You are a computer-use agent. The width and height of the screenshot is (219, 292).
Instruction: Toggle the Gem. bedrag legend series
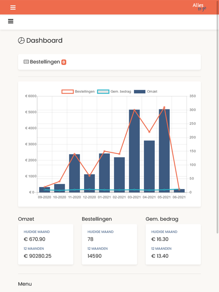[x=114, y=91]
